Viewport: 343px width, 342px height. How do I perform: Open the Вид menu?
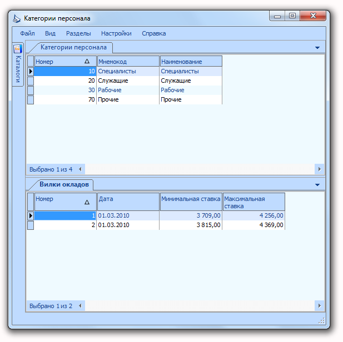pos(51,33)
